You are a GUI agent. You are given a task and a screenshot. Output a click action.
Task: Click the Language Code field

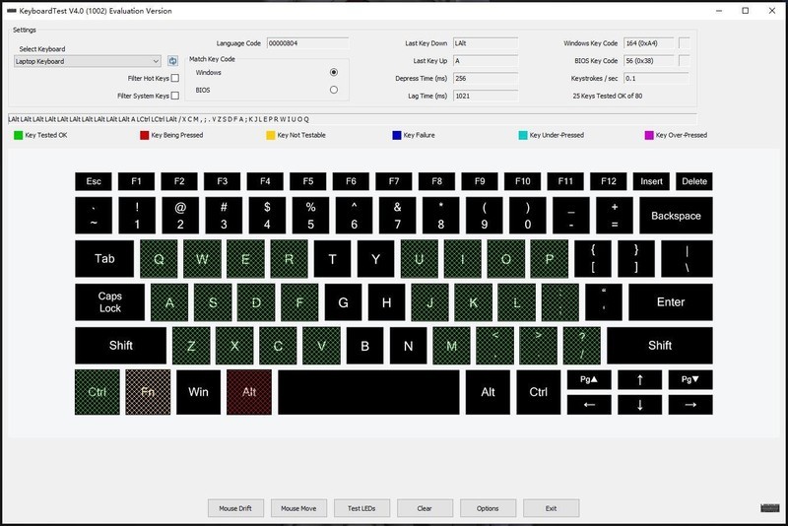tap(307, 43)
